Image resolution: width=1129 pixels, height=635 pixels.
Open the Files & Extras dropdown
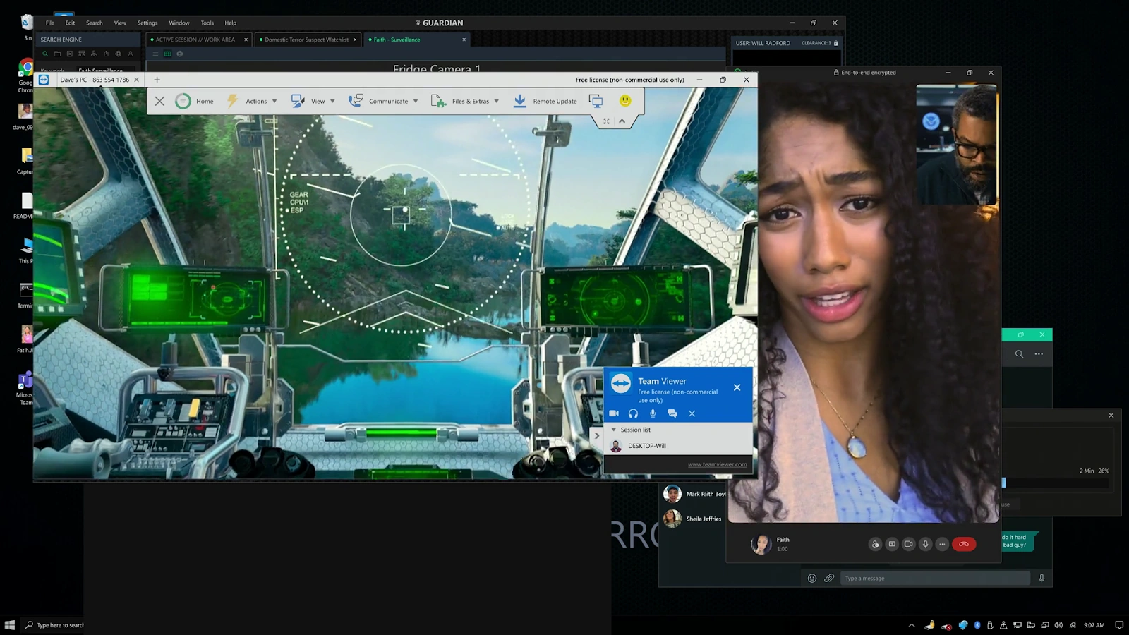pyautogui.click(x=465, y=101)
